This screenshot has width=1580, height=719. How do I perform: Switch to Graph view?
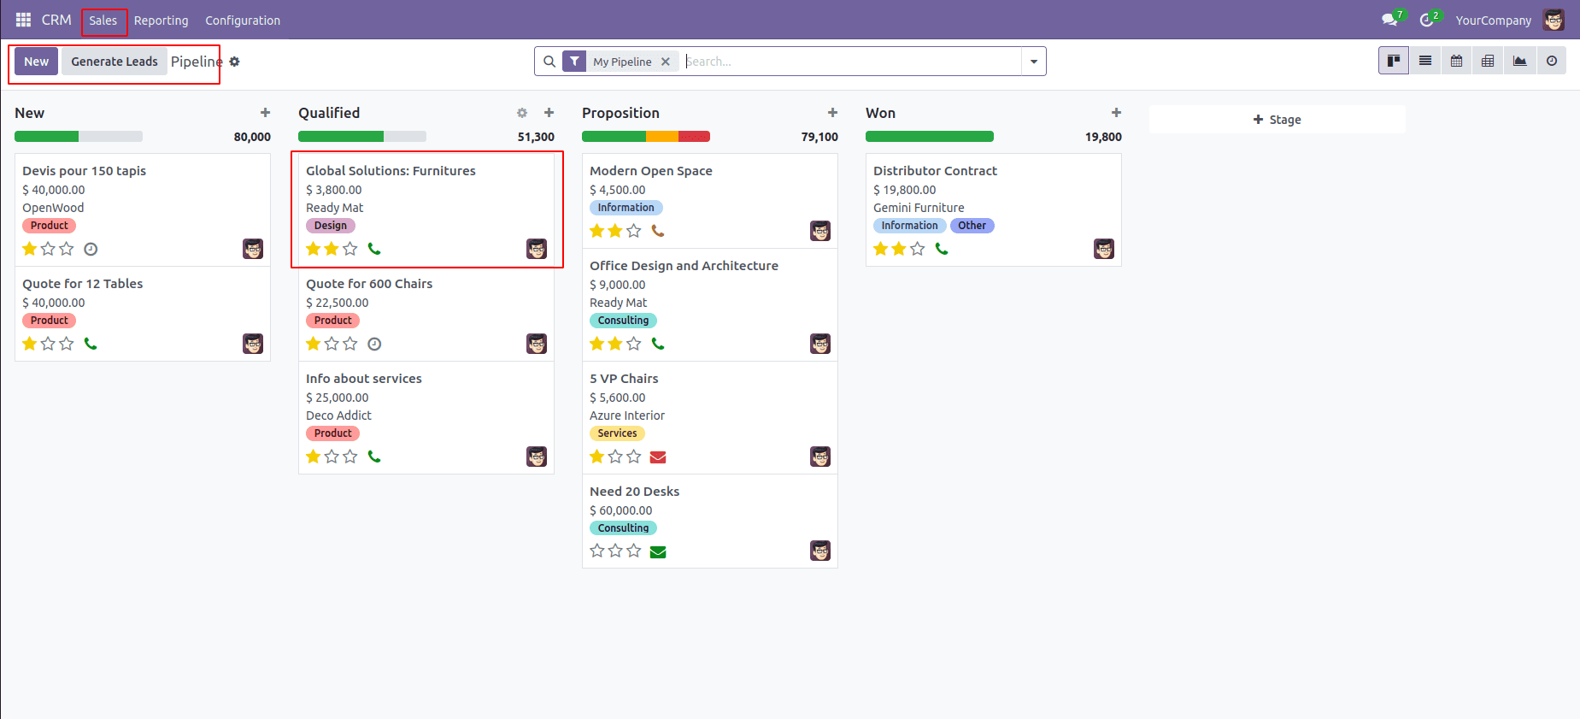click(1519, 61)
